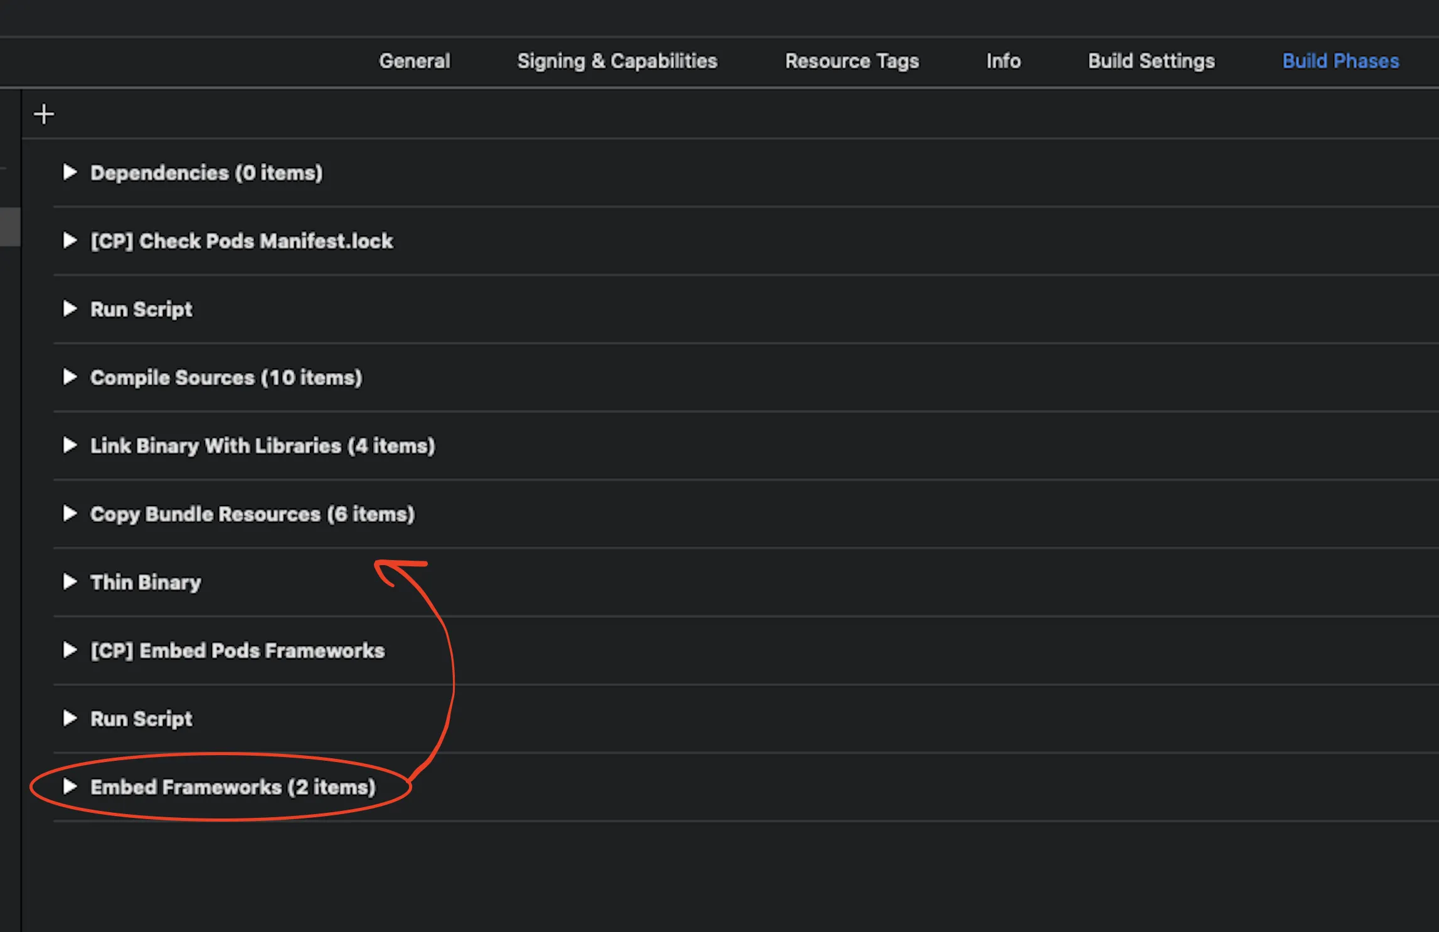
Task: Expand Copy Bundle Resources triangle
Action: pos(70,514)
